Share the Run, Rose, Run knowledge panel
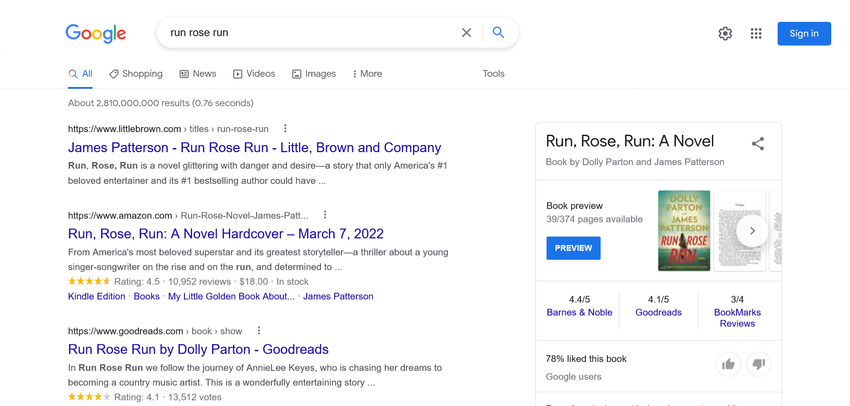850x406 pixels. [x=758, y=144]
